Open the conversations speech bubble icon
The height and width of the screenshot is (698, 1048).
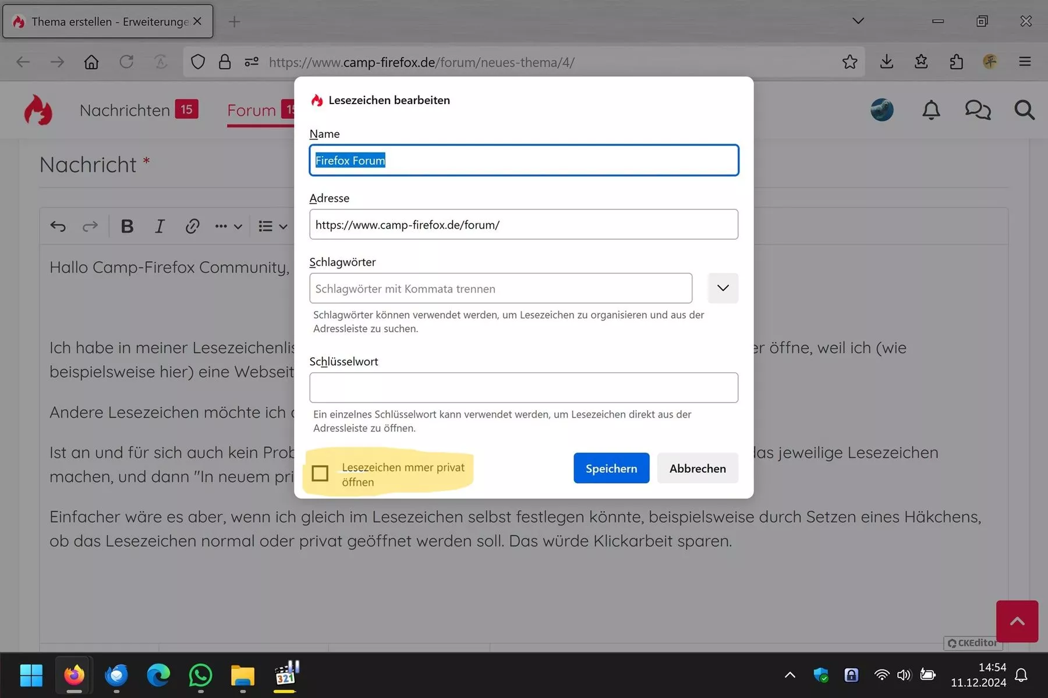click(x=978, y=110)
